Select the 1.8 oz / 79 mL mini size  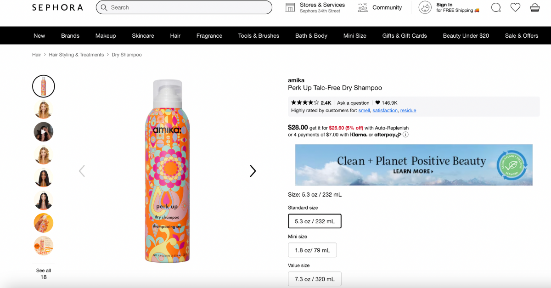[312, 250]
